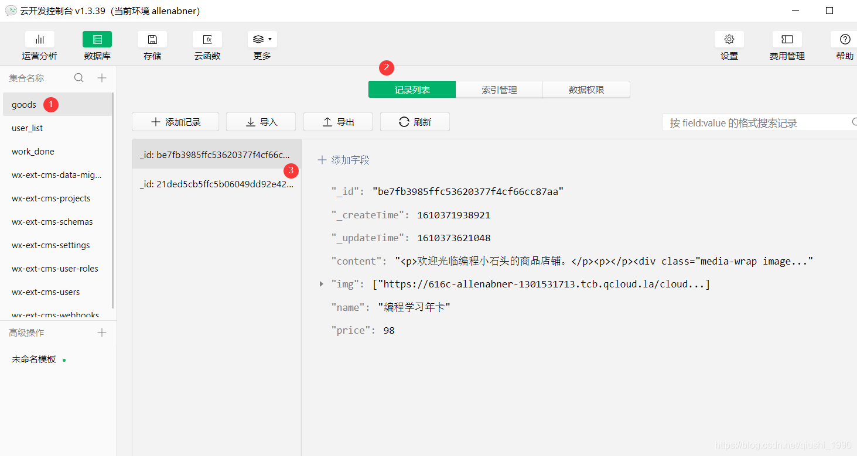Screen dimensions: 857x456
Task: Click the _updateTime value 1610373621048
Action: coord(454,238)
